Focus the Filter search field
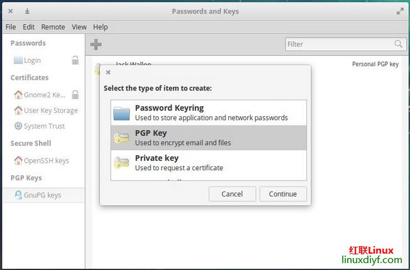 tap(340, 44)
